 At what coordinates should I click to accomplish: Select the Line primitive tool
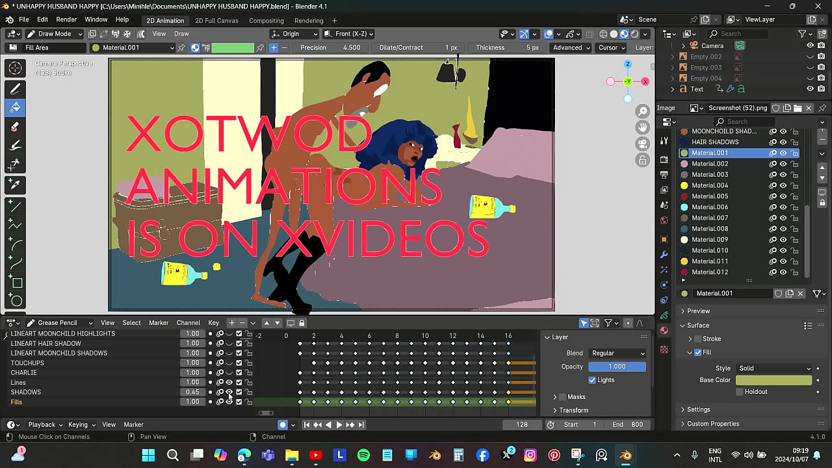tap(16, 207)
